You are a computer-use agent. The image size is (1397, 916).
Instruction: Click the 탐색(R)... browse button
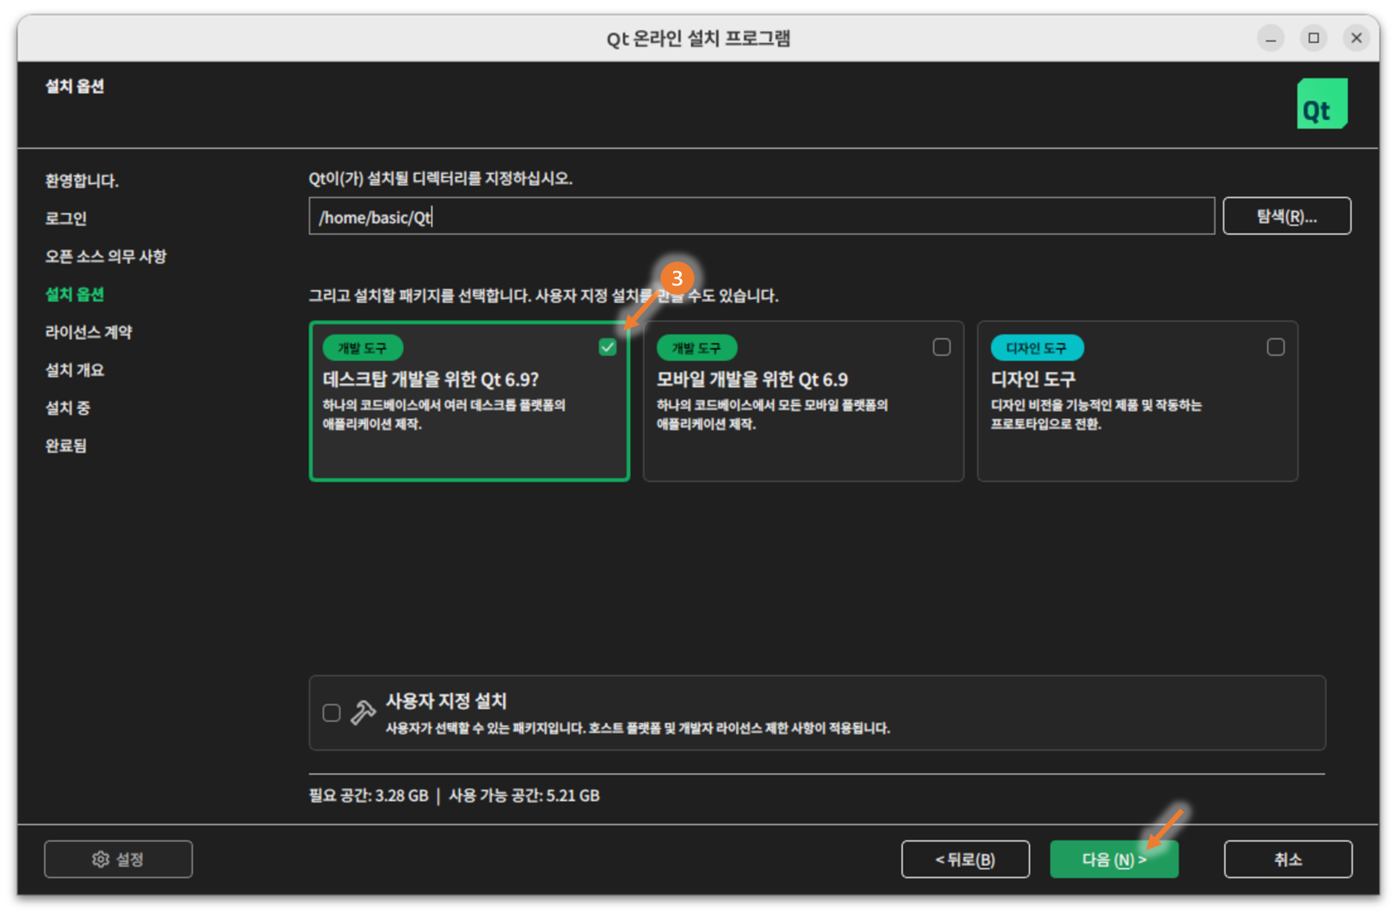pos(1287,216)
